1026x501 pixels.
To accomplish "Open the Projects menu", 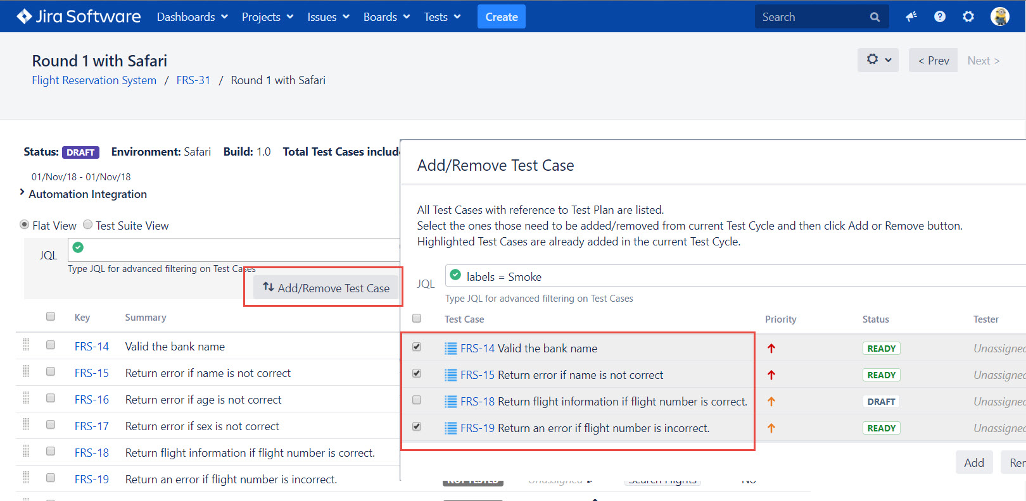I will [x=267, y=17].
